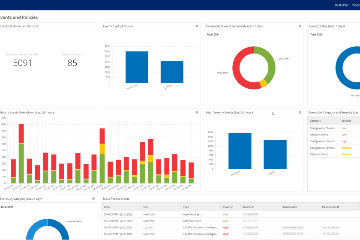Viewport: 360px width, 240px height.
Task: Click the yellow Medium segment of the severity donut
Action: 264,84
